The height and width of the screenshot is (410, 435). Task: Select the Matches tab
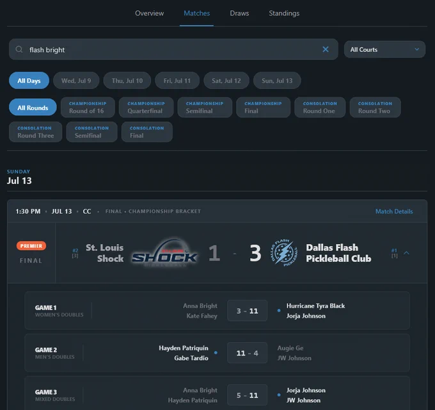196,13
